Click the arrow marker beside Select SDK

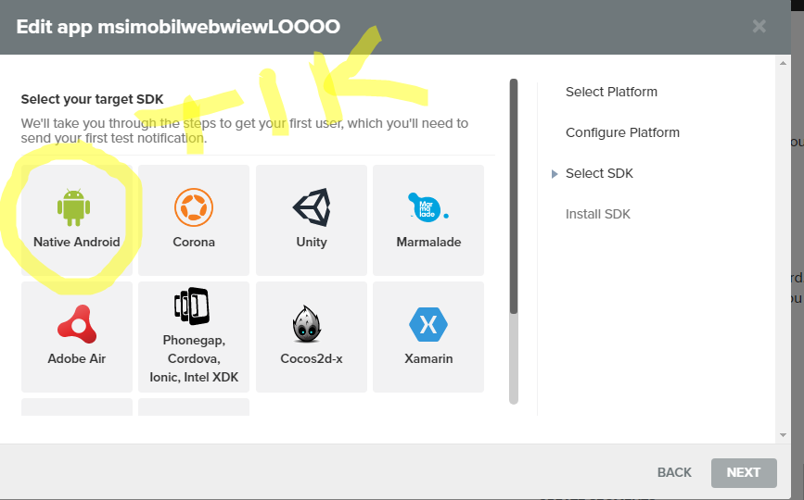pos(555,174)
